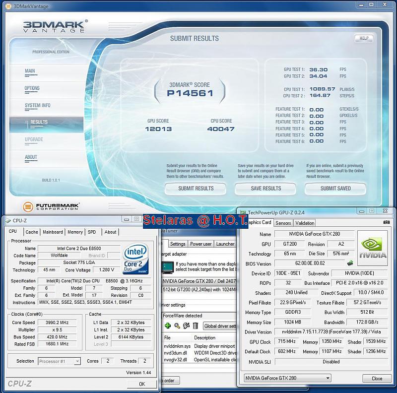The image size is (397, 393).
Task: Click the NVIDIA logo in GPU-Z
Action: 373,248
